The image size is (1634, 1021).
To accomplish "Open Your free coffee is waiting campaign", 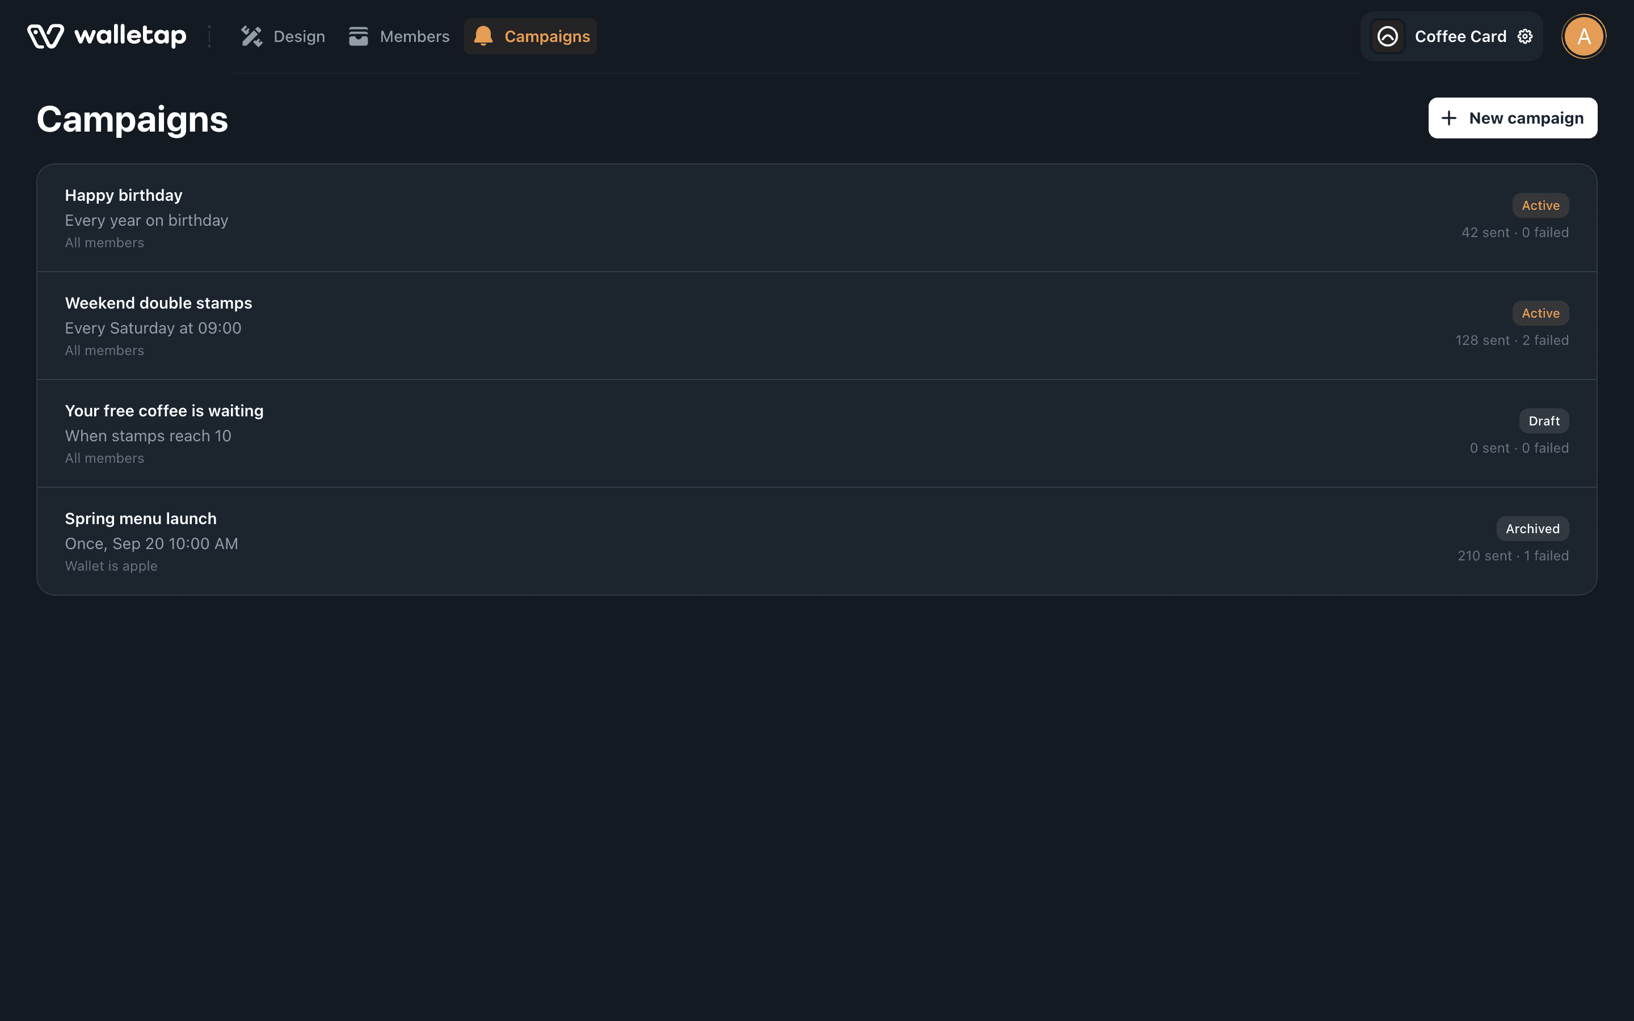I will click(817, 433).
